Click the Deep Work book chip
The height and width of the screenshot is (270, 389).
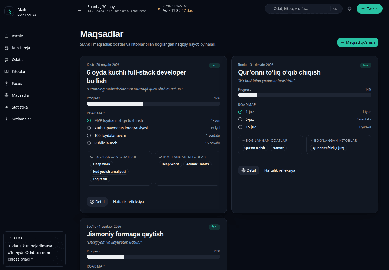[170, 164]
